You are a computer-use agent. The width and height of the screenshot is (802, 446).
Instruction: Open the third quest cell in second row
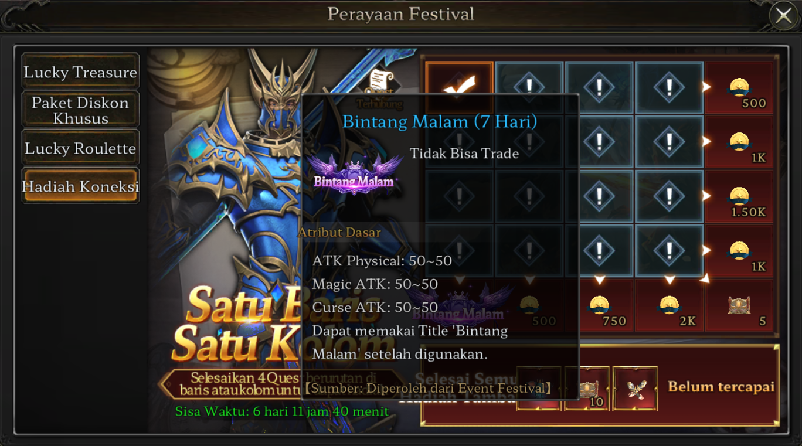pyautogui.click(x=599, y=141)
